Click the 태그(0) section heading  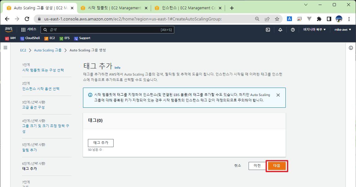click(x=95, y=120)
